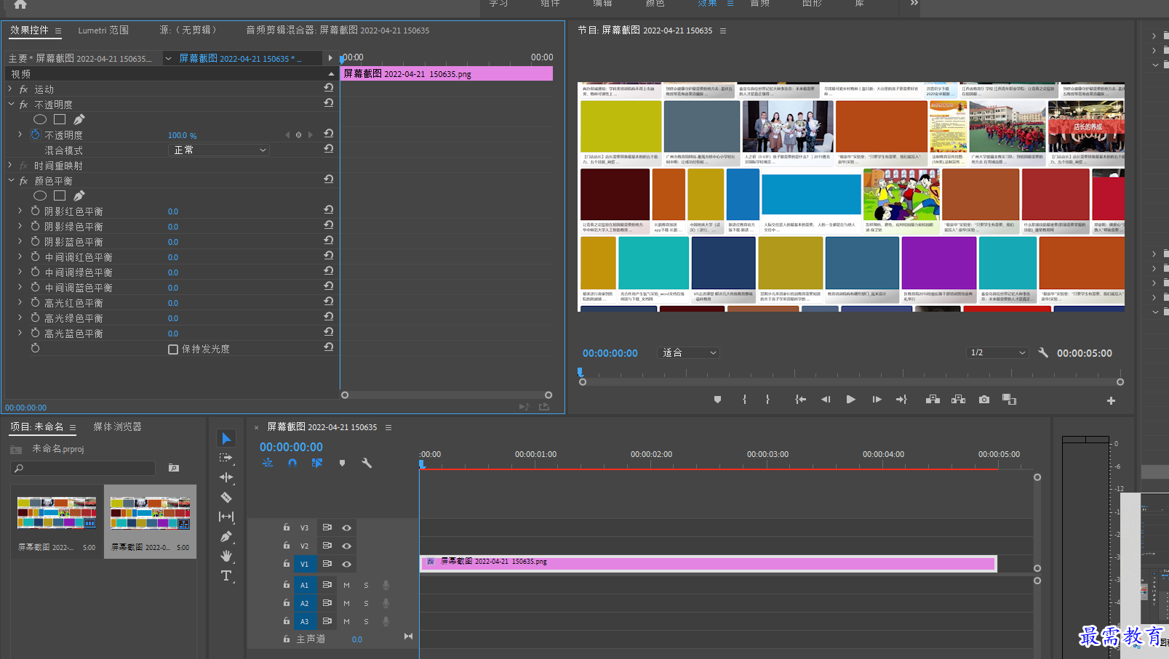This screenshot has width=1169, height=659.
Task: Toggle V2 track visibility eye
Action: click(x=346, y=546)
